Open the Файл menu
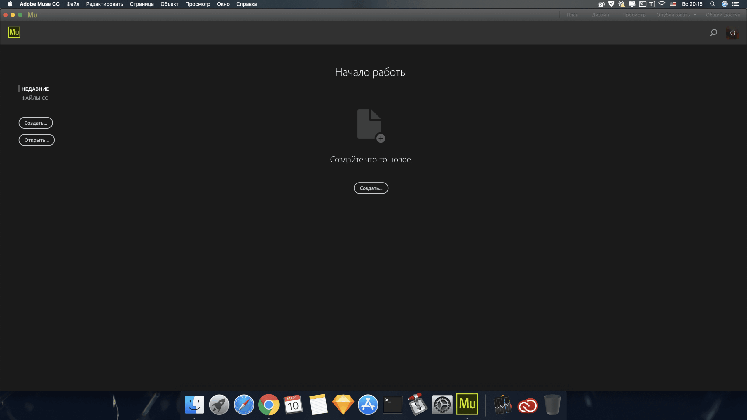Viewport: 747px width, 420px height. (x=73, y=4)
